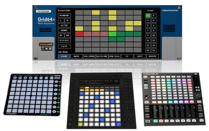Click the Ableton Push controller image
This screenshot has width=209, height=131.
pyautogui.click(x=101, y=101)
